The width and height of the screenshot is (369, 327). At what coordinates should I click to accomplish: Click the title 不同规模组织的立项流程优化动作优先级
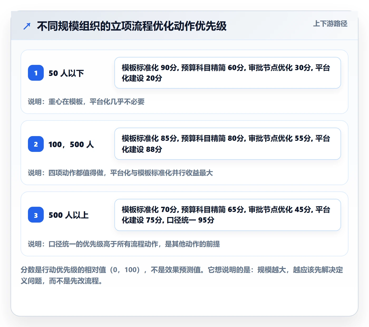pyautogui.click(x=132, y=26)
